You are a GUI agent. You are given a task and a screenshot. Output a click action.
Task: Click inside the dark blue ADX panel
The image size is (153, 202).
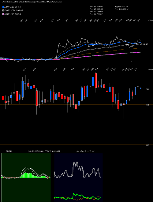(78, 178)
